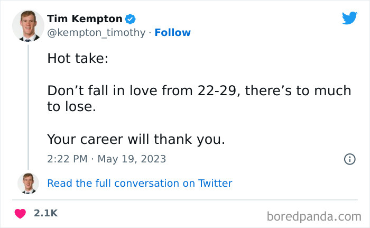Click the vertical thread connector line
The width and height of the screenshot is (370, 228).
click(x=27, y=106)
